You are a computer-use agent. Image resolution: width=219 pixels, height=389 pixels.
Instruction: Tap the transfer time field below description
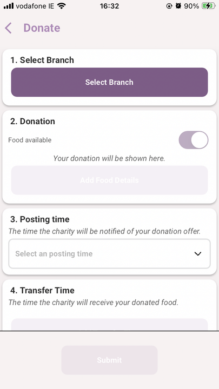[109, 324]
